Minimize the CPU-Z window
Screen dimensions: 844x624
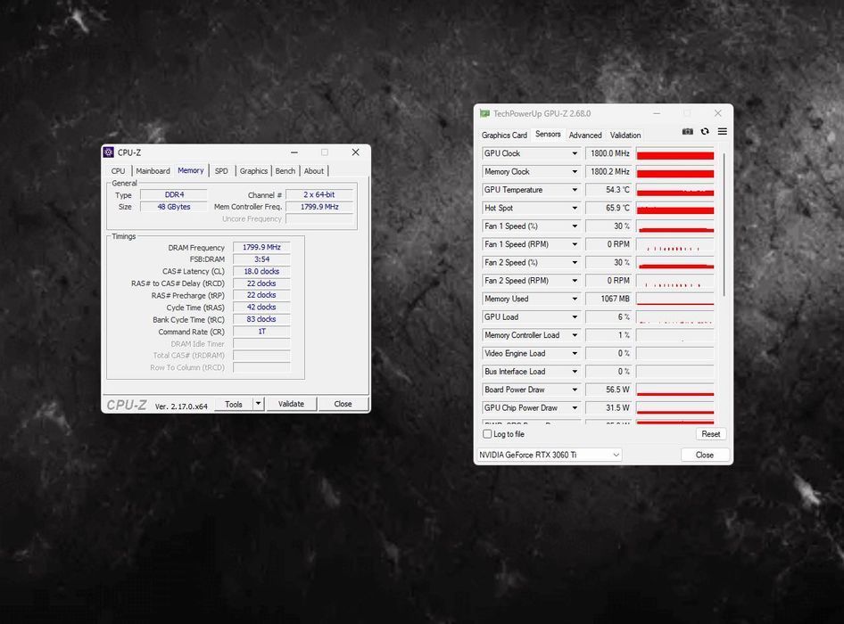pos(294,152)
